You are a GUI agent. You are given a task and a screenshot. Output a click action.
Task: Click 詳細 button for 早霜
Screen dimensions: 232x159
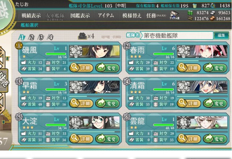point(81,103)
